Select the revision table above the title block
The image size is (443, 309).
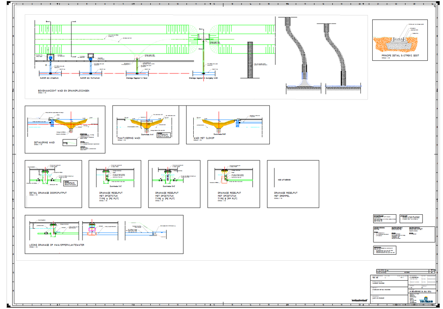click(x=406, y=271)
